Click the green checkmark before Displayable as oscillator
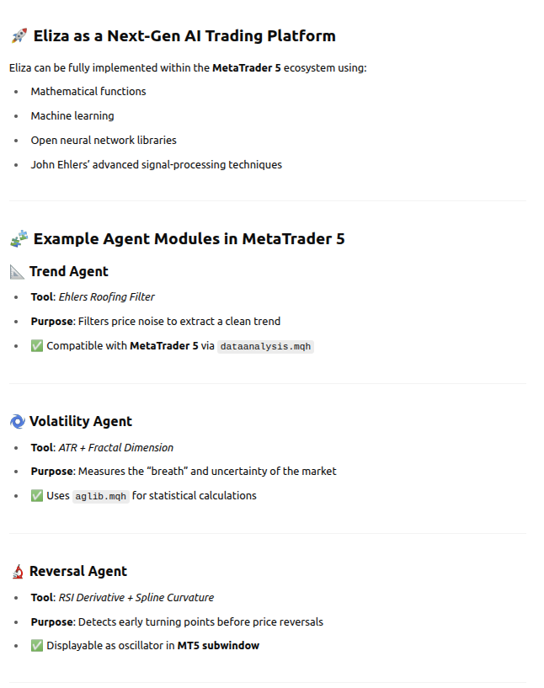Viewport: 544px width, 688px height. [x=36, y=646]
